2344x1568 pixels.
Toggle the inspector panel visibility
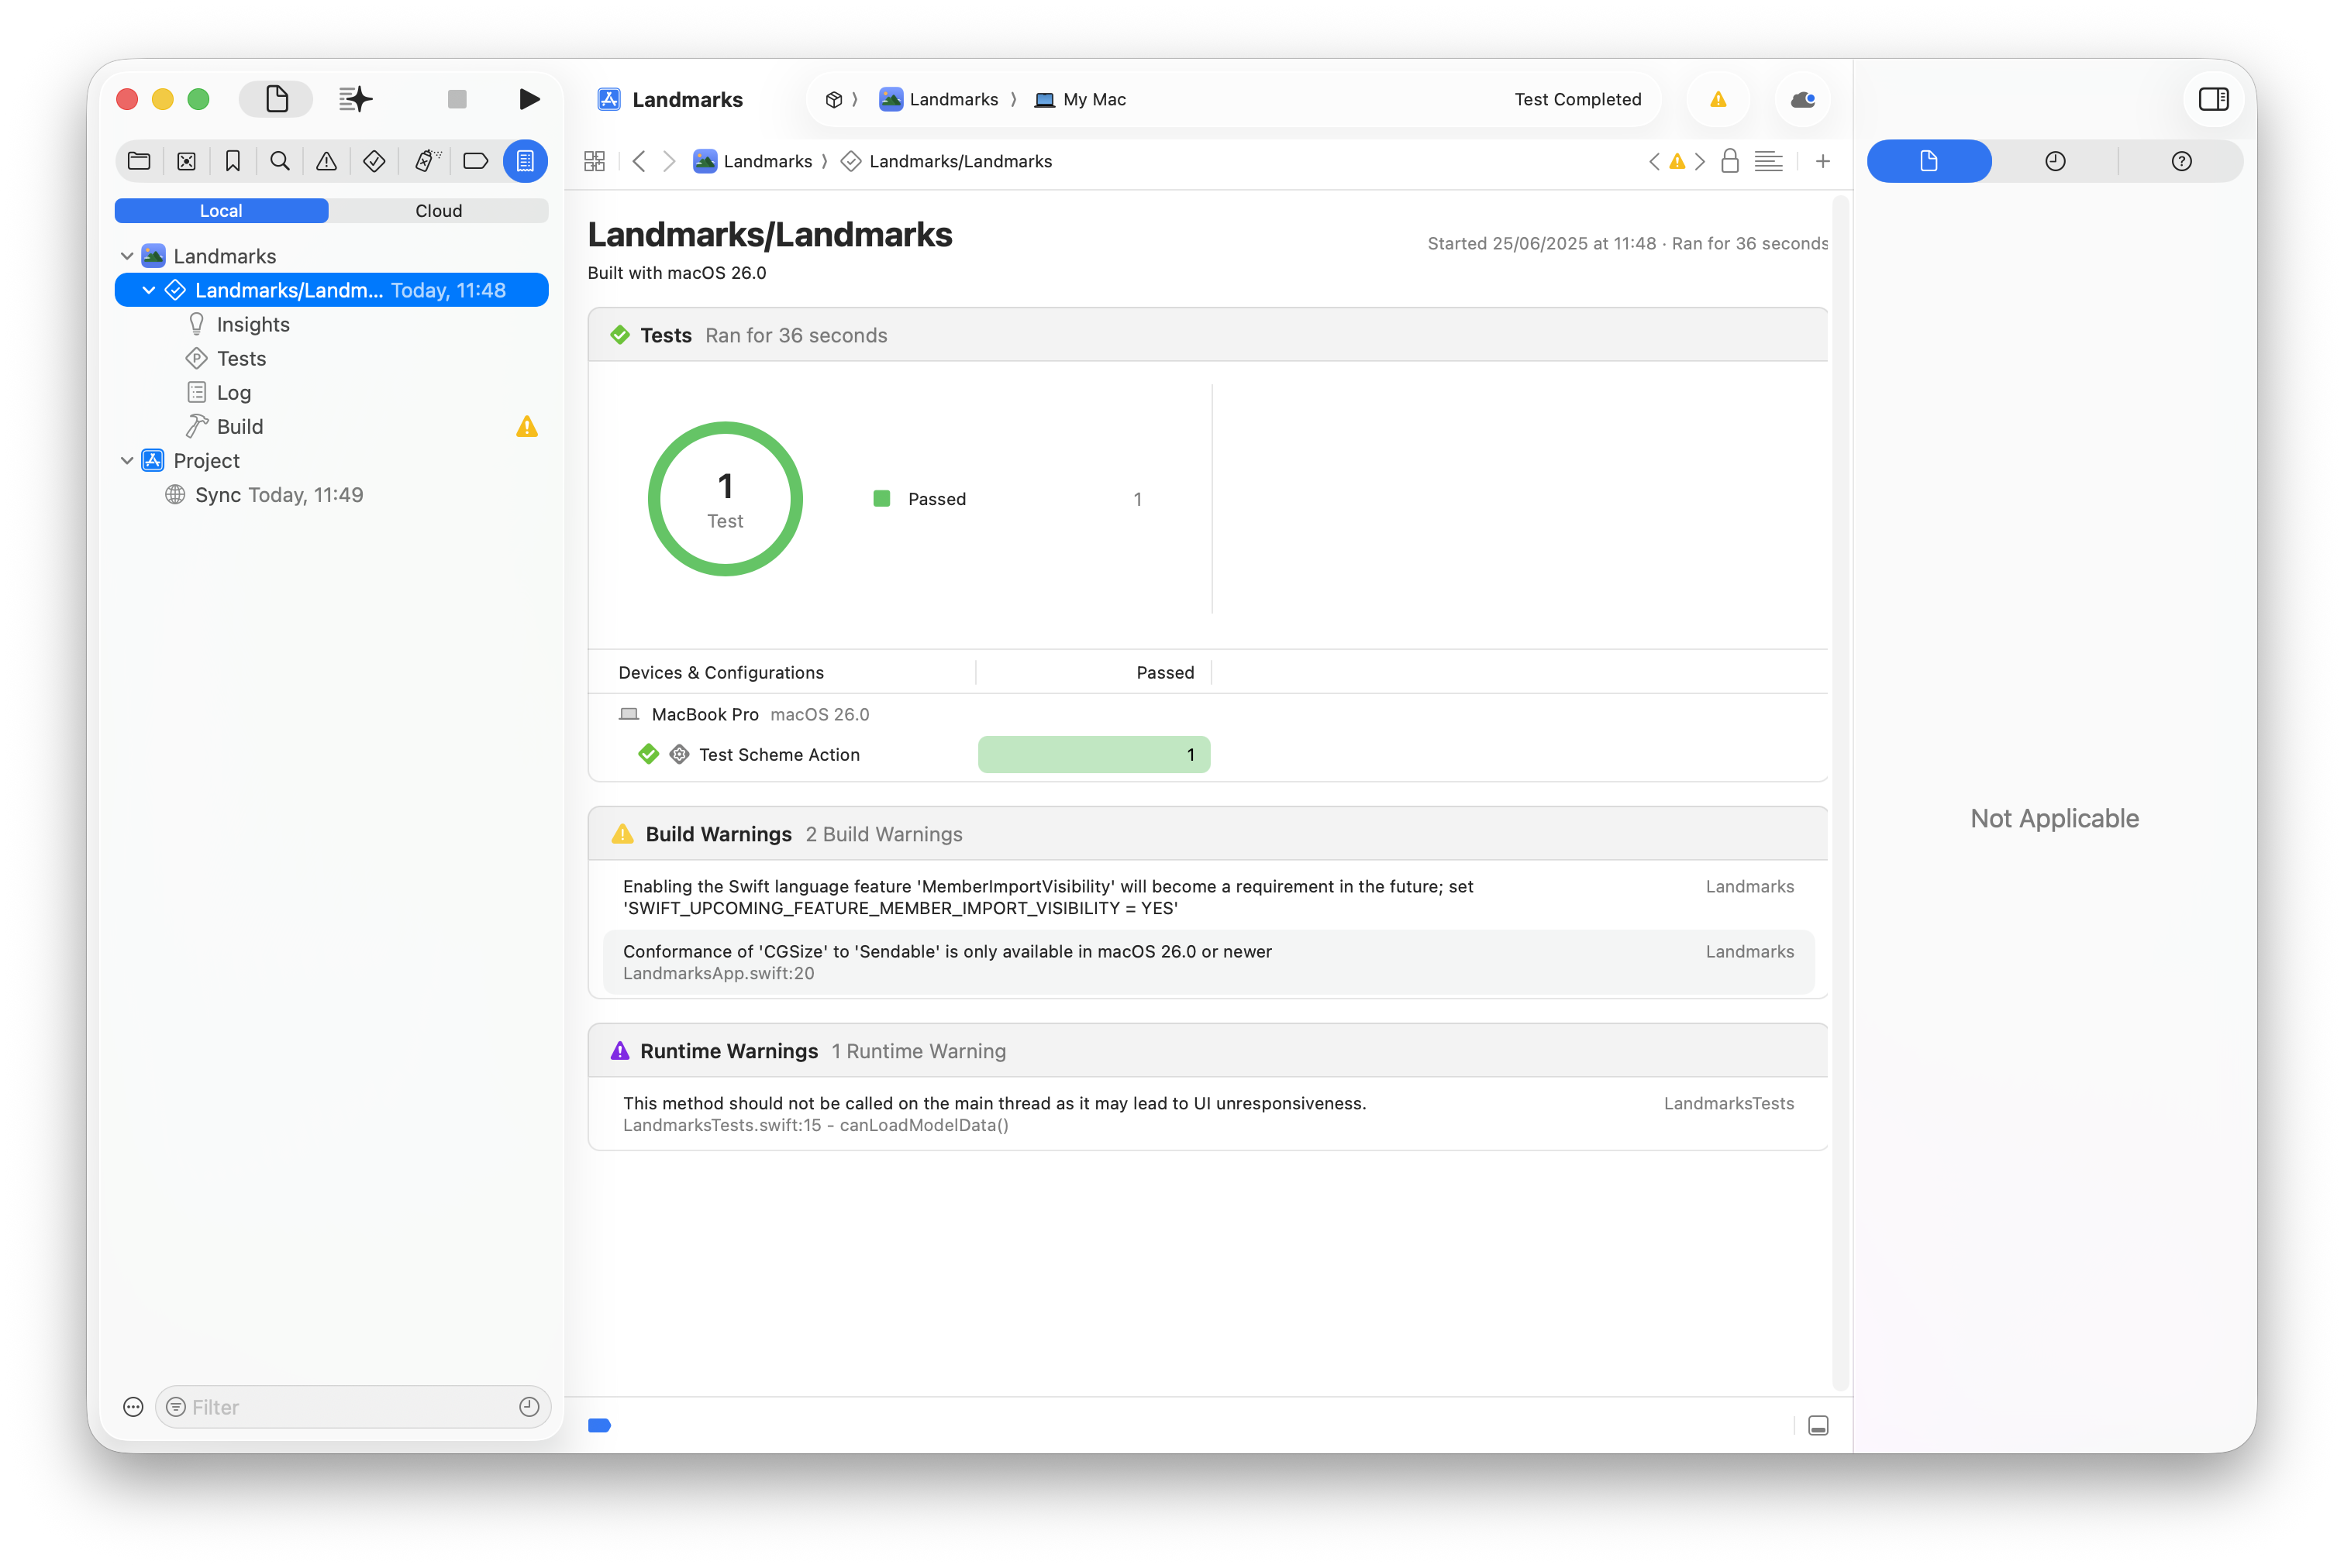coord(2213,99)
